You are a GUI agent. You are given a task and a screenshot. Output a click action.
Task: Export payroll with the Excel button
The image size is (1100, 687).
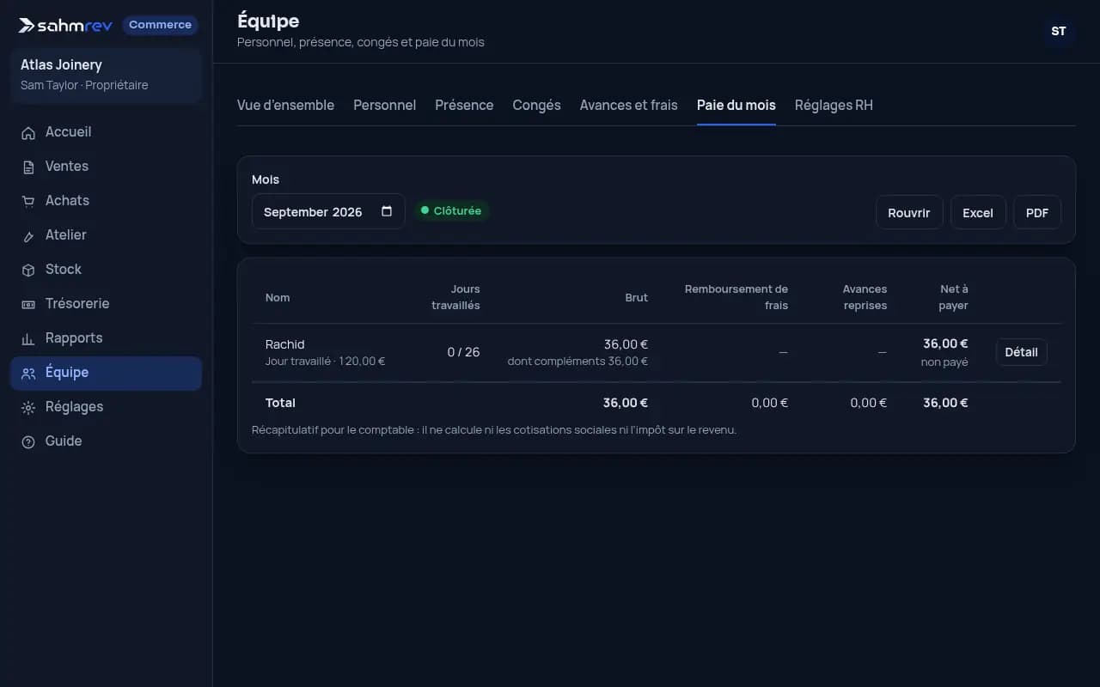coord(978,213)
